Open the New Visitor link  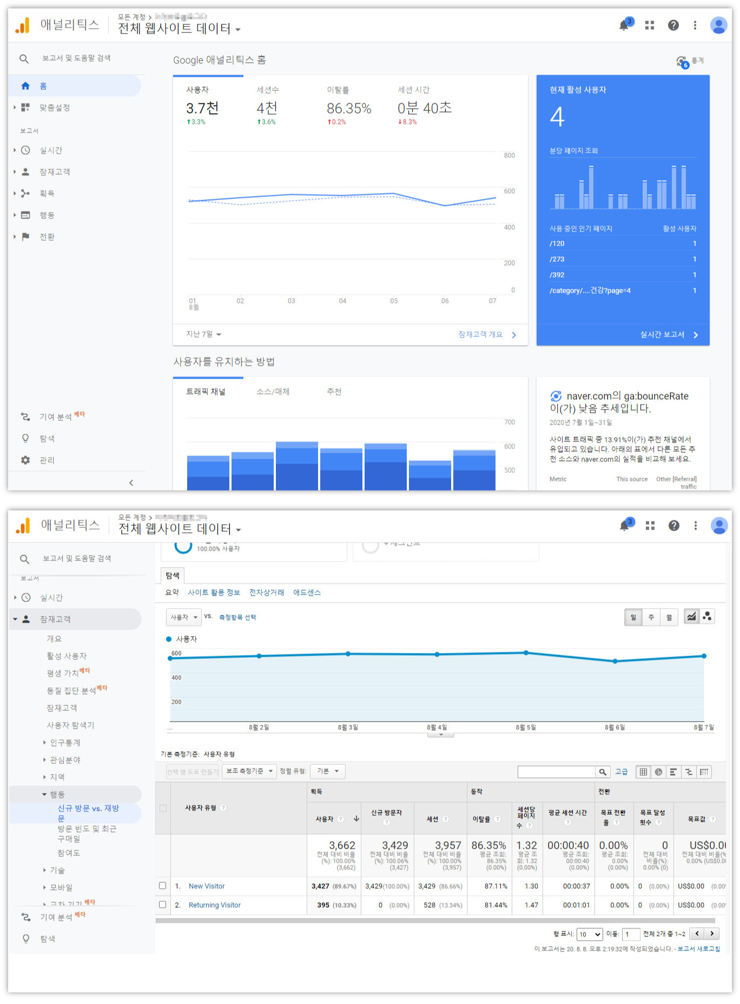coord(207,886)
